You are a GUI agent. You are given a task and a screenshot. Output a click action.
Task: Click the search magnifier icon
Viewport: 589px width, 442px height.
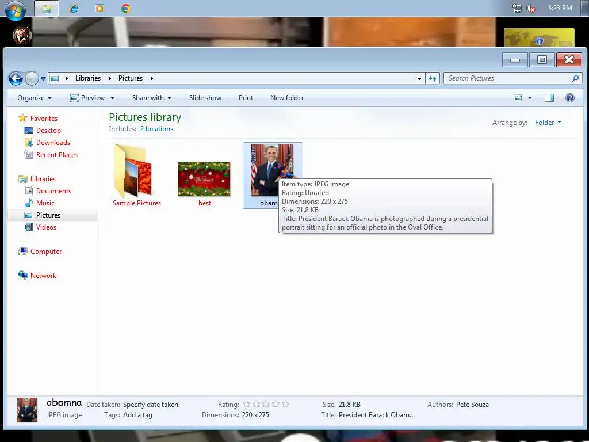[575, 78]
